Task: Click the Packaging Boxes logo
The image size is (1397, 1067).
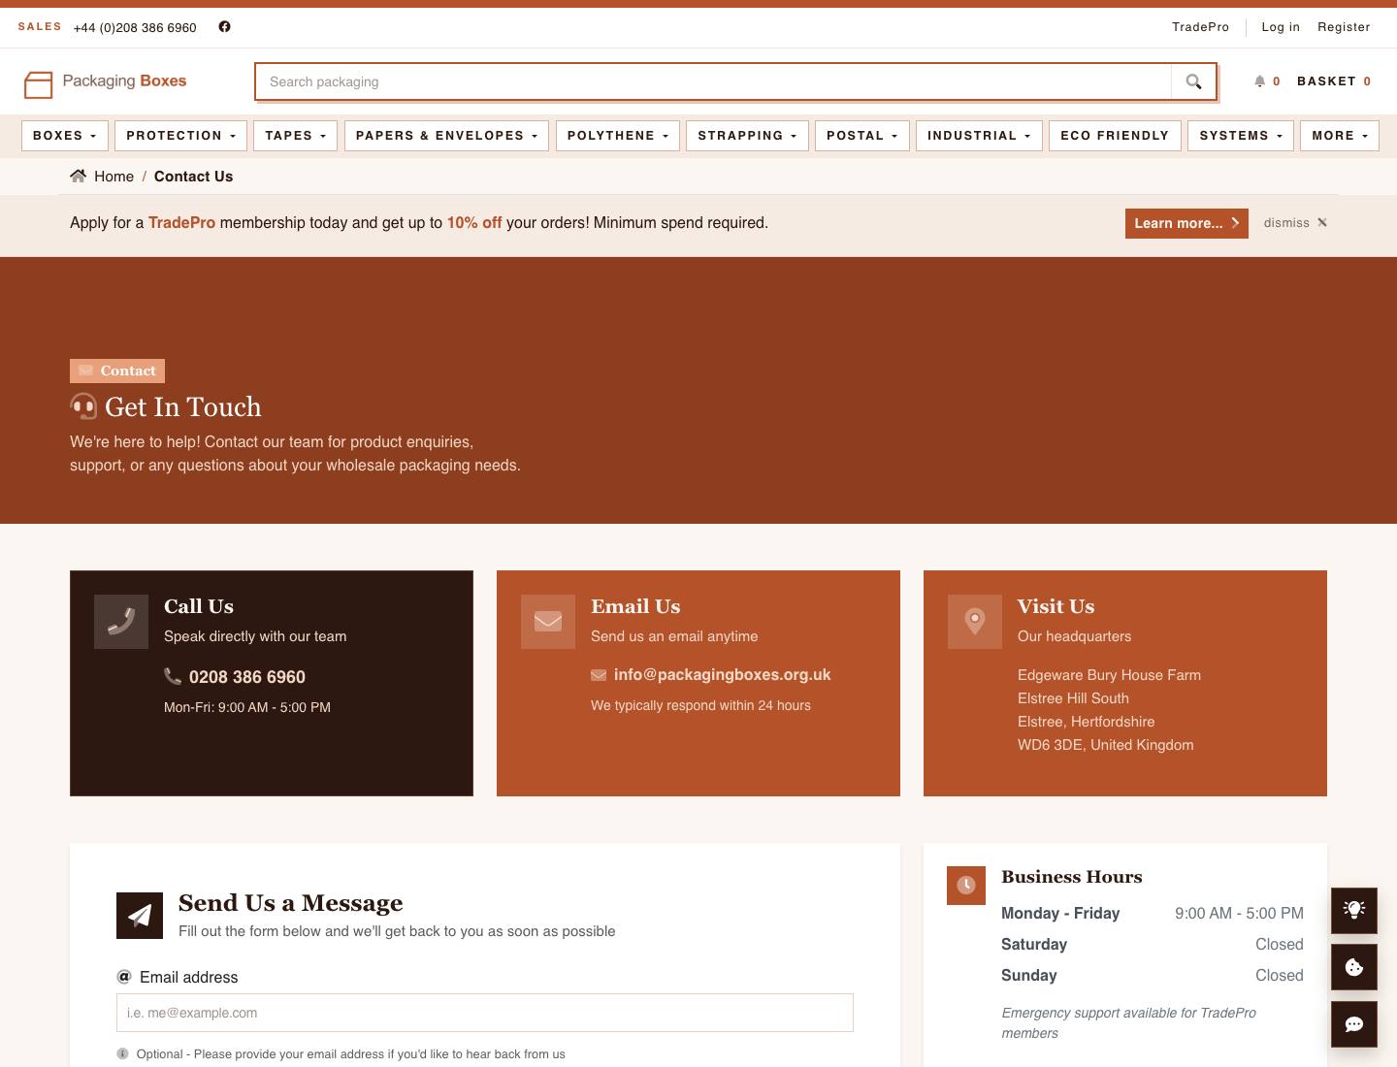Action: (106, 83)
